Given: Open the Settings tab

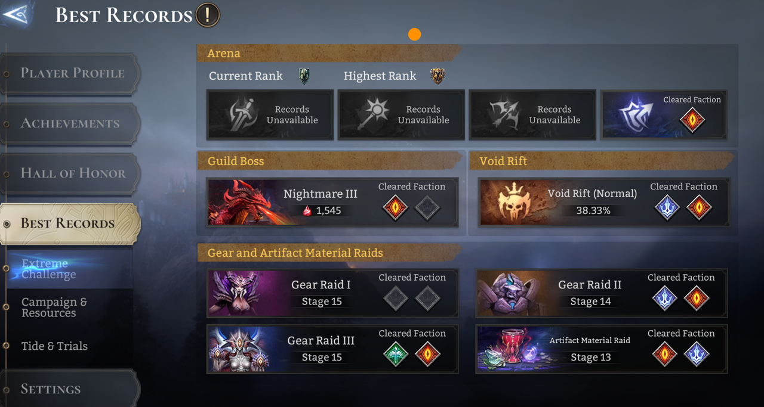Looking at the screenshot, I should pyautogui.click(x=70, y=389).
